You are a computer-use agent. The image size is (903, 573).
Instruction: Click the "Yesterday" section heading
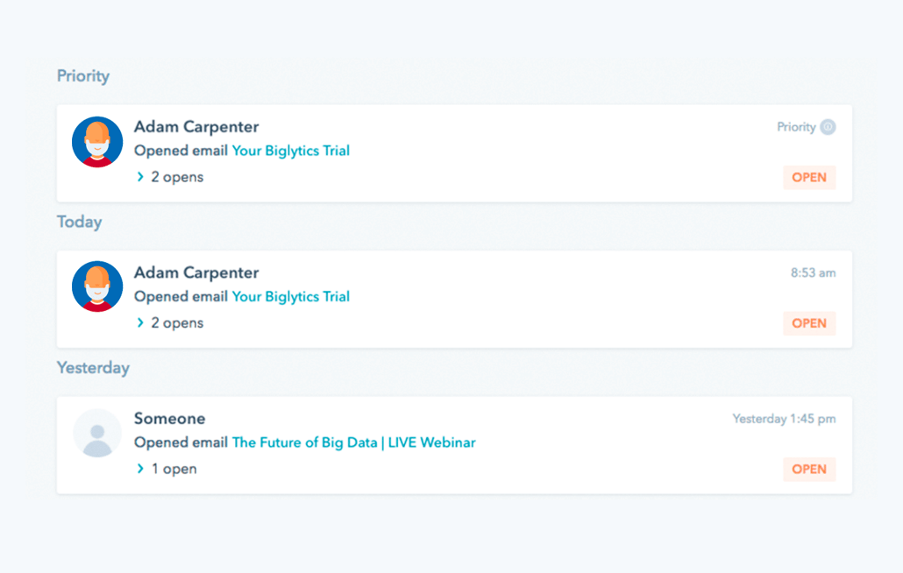(x=93, y=368)
